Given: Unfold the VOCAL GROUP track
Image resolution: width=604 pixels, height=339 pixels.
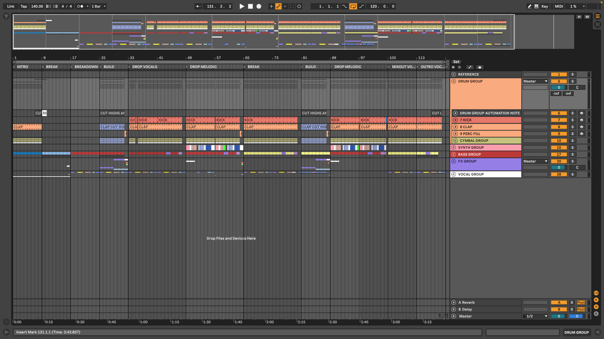Looking at the screenshot, I should 453,174.
